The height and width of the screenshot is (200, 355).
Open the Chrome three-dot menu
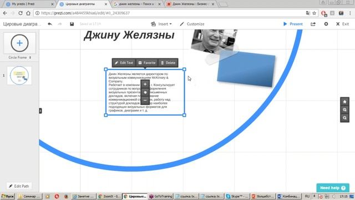[350, 13]
